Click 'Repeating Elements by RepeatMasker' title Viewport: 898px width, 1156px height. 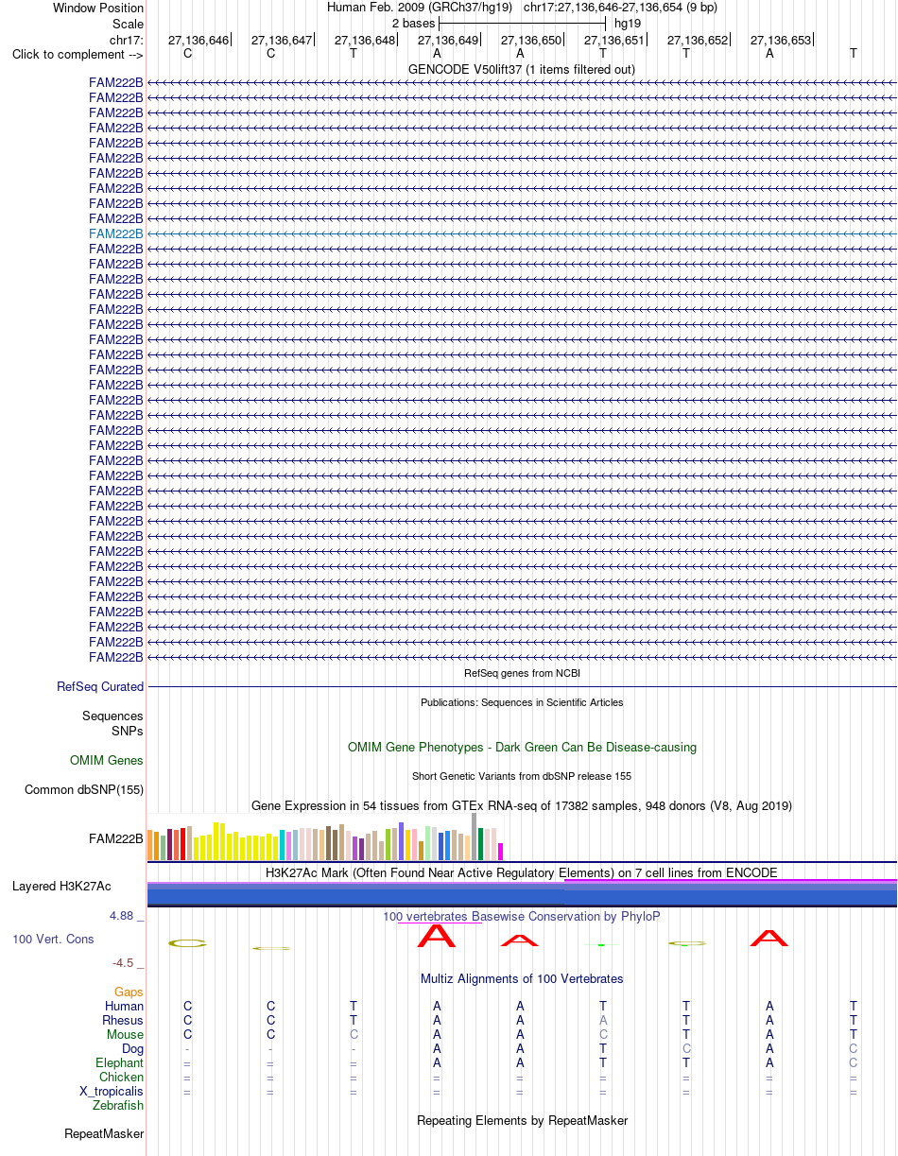[x=522, y=1121]
